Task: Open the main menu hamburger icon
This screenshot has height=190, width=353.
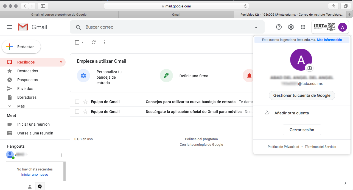Action: [x=10, y=27]
